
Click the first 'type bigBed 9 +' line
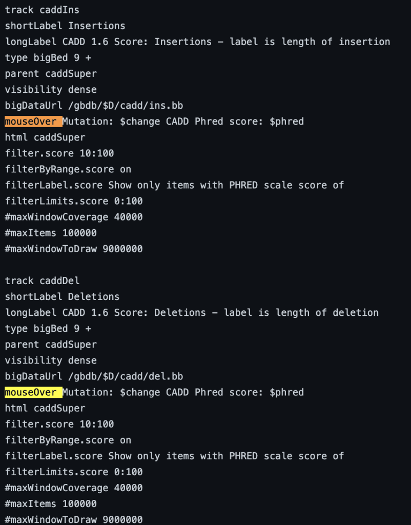48,57
